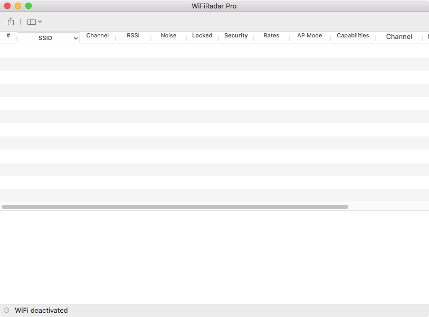Viewport: 429px width, 317px height.
Task: Click the share/export icon in toolbar
Action: (11, 22)
